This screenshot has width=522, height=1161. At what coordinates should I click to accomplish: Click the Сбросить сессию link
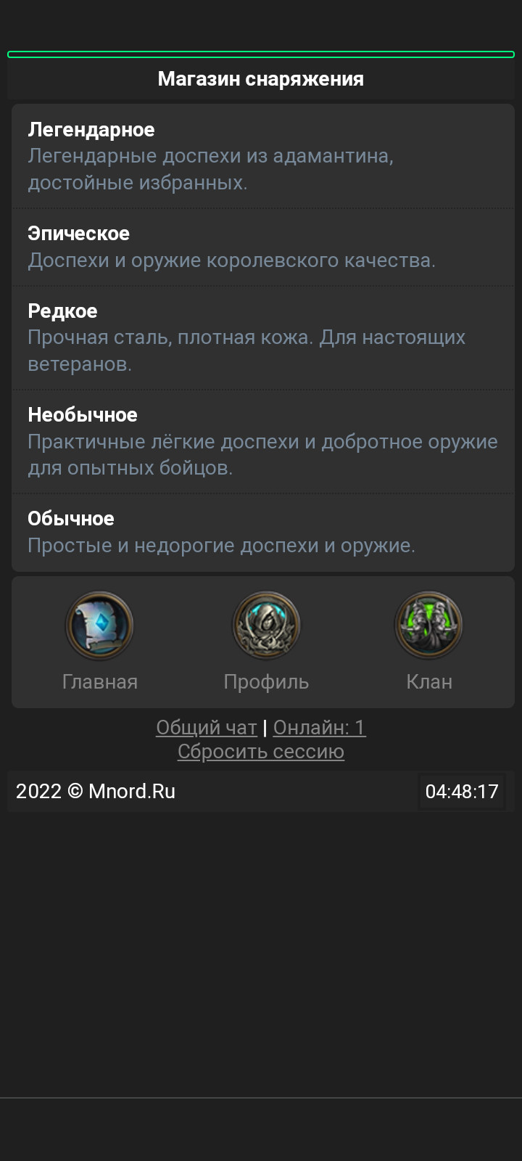tap(261, 751)
